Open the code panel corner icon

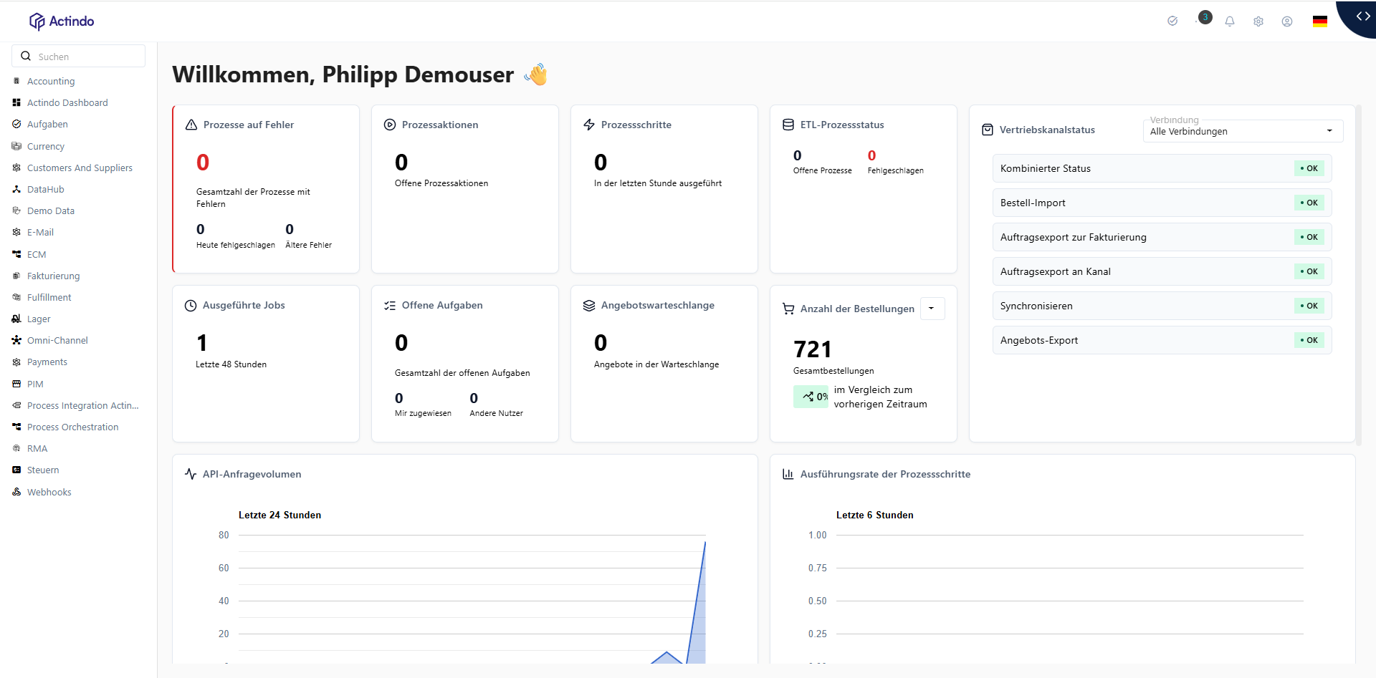tap(1362, 16)
